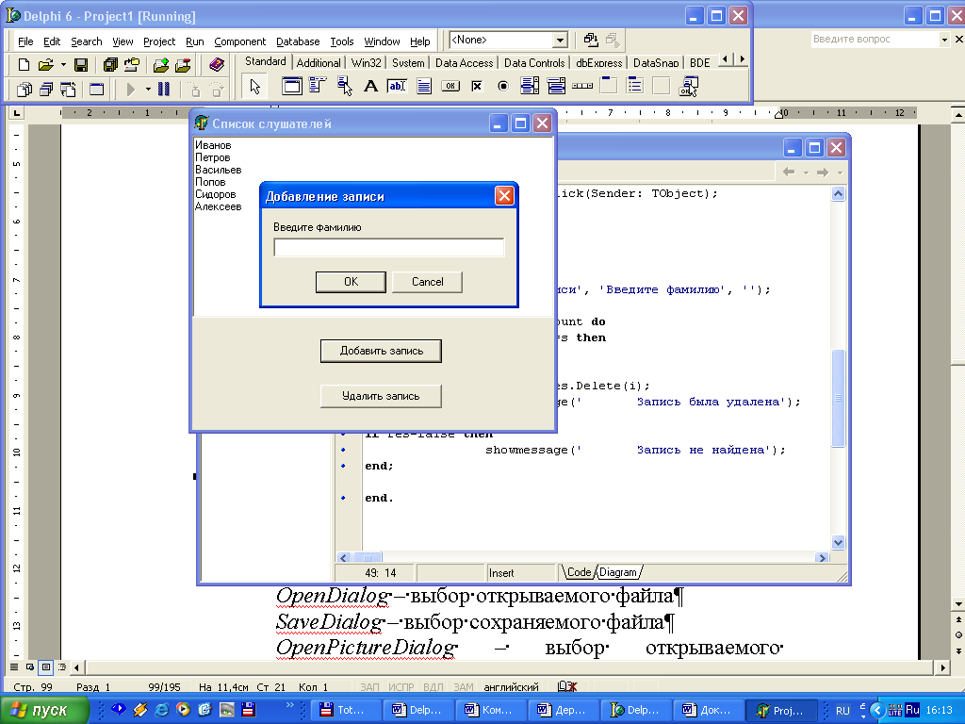Click Cancel in Добавление записи dialog

[x=427, y=282]
